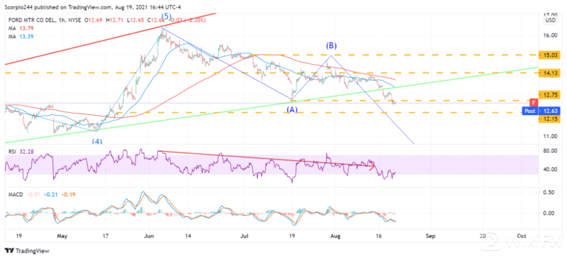Click the Sep date on the time axis

429,235
